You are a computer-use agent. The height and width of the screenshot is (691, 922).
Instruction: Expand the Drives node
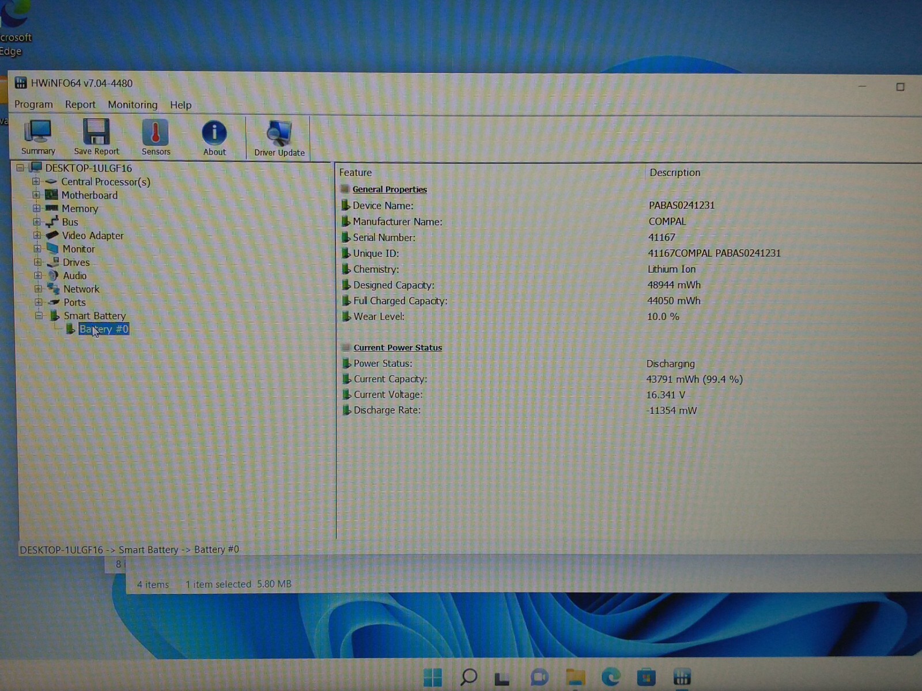point(37,262)
